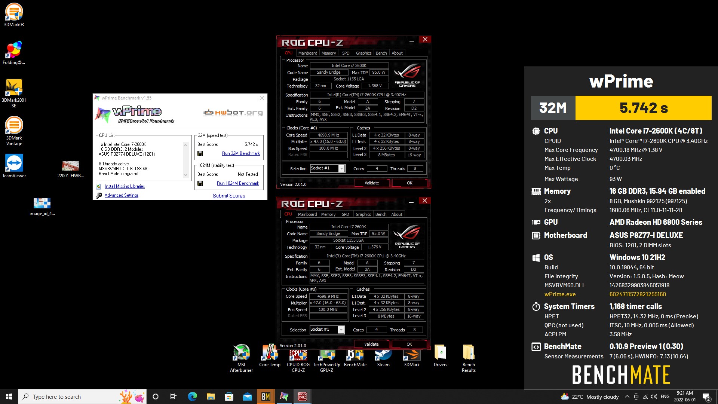Image resolution: width=718 pixels, height=404 pixels.
Task: Click the down arrow of the CPU List scrollbar
Action: coord(185,175)
